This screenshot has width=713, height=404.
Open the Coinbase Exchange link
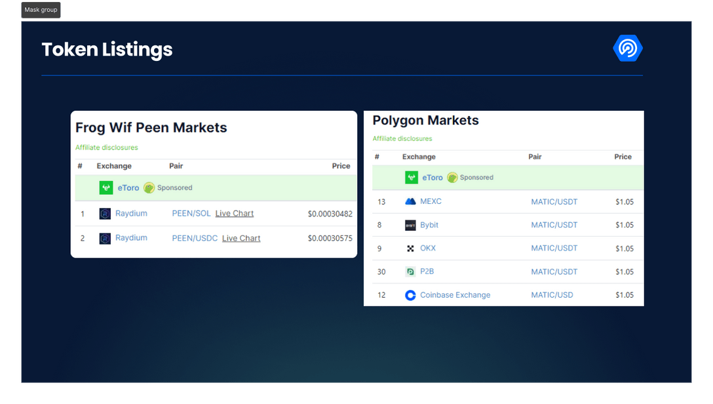pyautogui.click(x=455, y=295)
